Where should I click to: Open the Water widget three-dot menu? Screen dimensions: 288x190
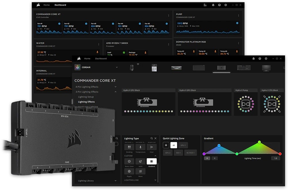coord(98,44)
